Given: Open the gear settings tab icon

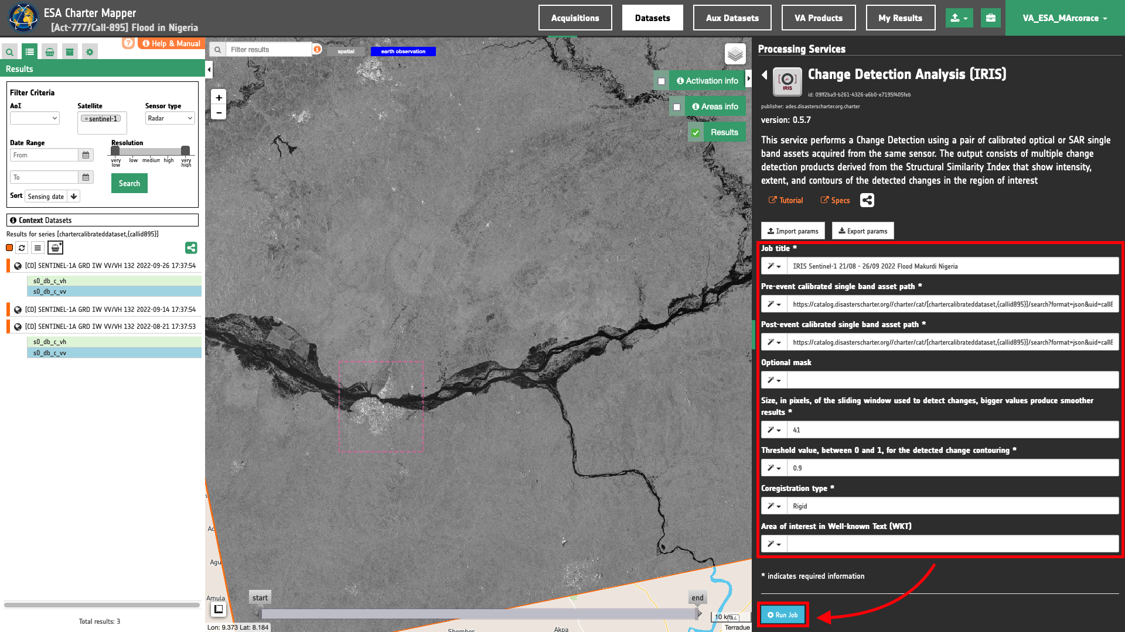Looking at the screenshot, I should [x=90, y=52].
